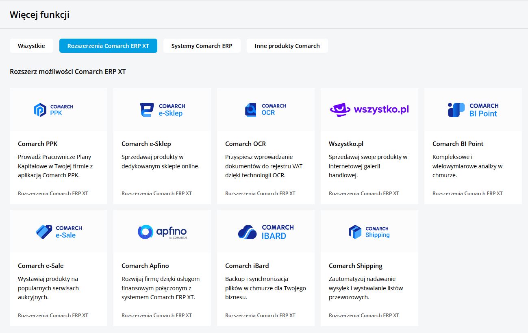Screen dimensions: 528x333
Task: Open the Wszystko.pl card title
Action: [x=346, y=144]
